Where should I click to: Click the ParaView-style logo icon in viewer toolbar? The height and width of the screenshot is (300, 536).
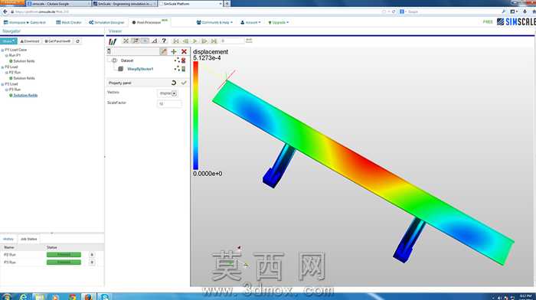point(113,41)
